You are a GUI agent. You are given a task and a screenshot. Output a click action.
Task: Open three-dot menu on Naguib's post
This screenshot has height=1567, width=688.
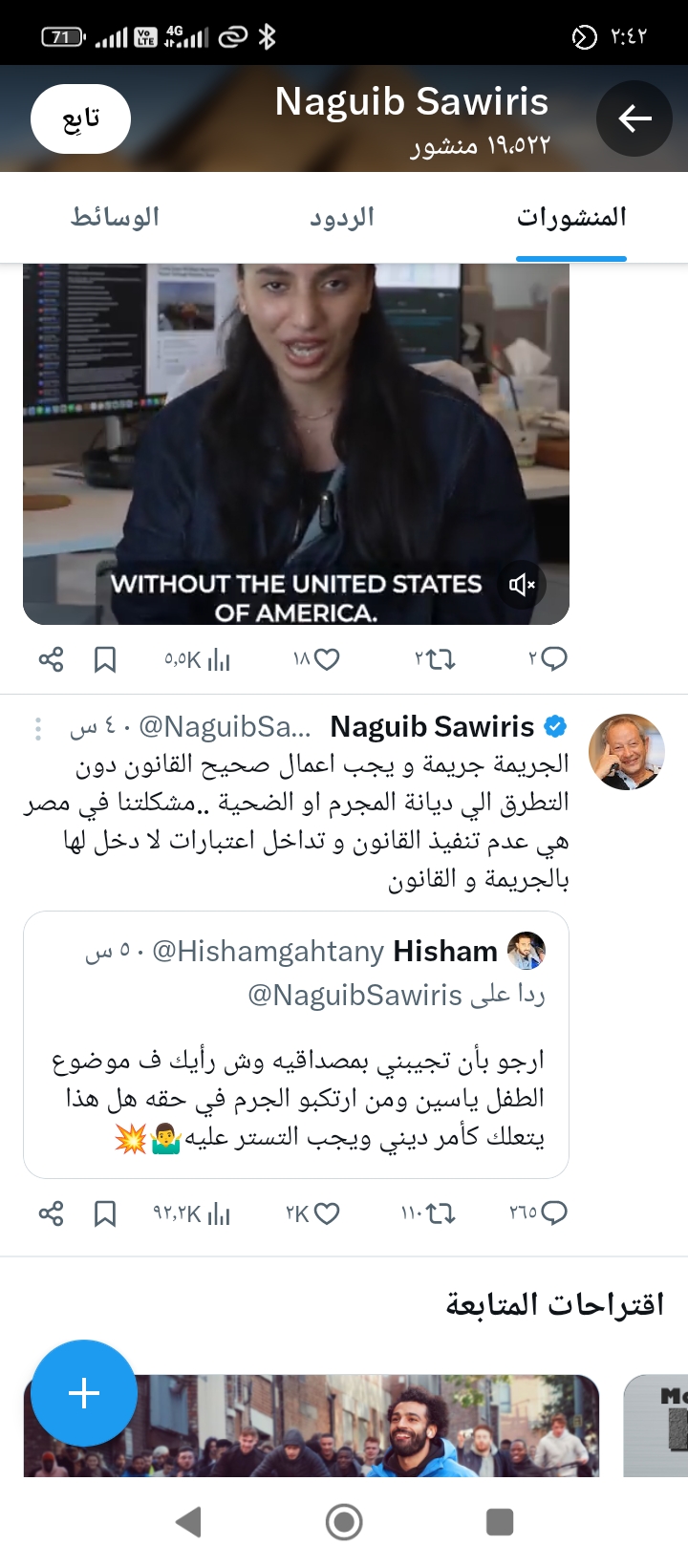pos(38,729)
